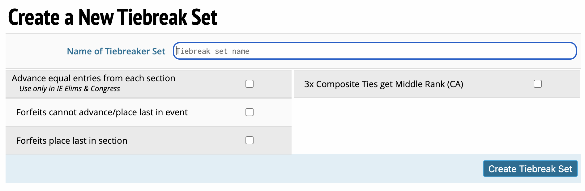Click the (CA) text in Composite Ties label
Screen dimensions: 585x191
coord(455,84)
